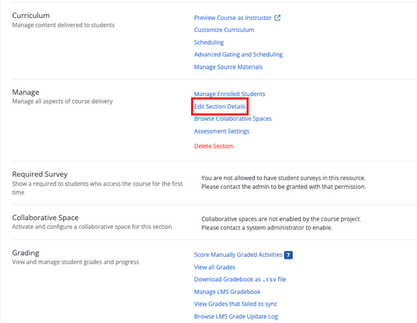Download Gradebook as .csv file
Image resolution: width=417 pixels, height=323 pixels.
tap(240, 280)
